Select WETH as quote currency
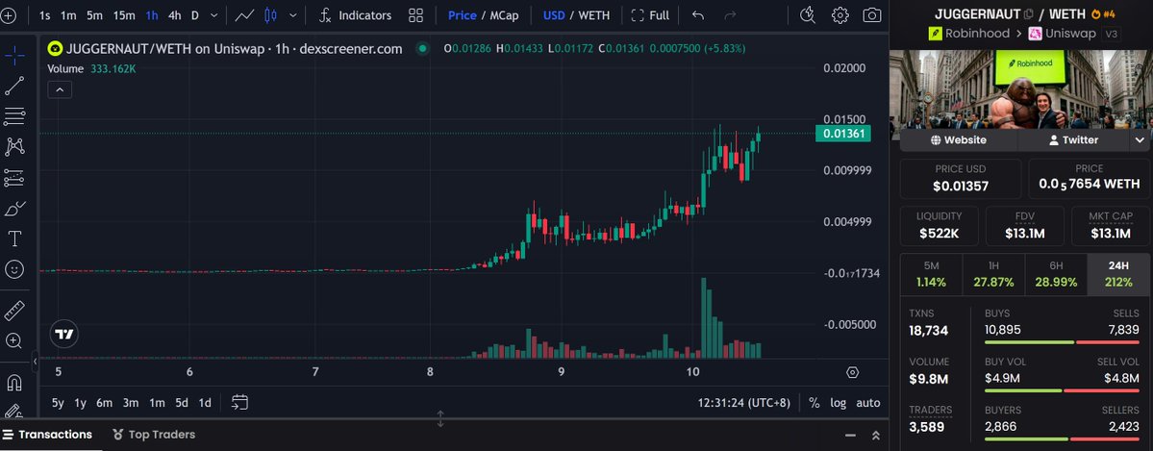This screenshot has width=1153, height=451. [x=594, y=15]
